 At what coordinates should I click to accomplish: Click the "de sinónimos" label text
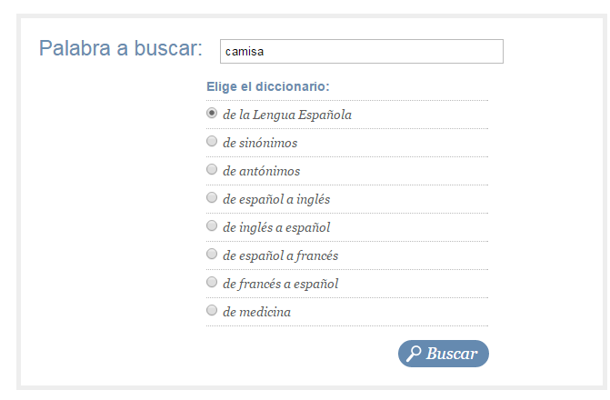[260, 144]
